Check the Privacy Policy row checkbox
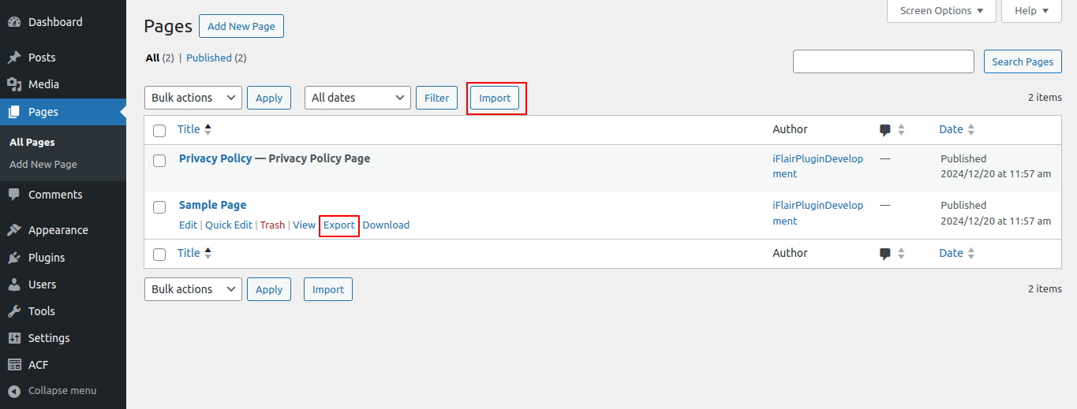The image size is (1077, 409). pos(159,161)
